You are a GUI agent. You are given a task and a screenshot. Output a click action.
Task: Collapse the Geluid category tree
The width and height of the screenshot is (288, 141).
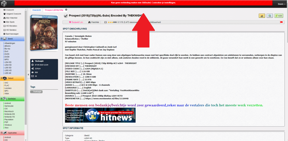point(1,78)
